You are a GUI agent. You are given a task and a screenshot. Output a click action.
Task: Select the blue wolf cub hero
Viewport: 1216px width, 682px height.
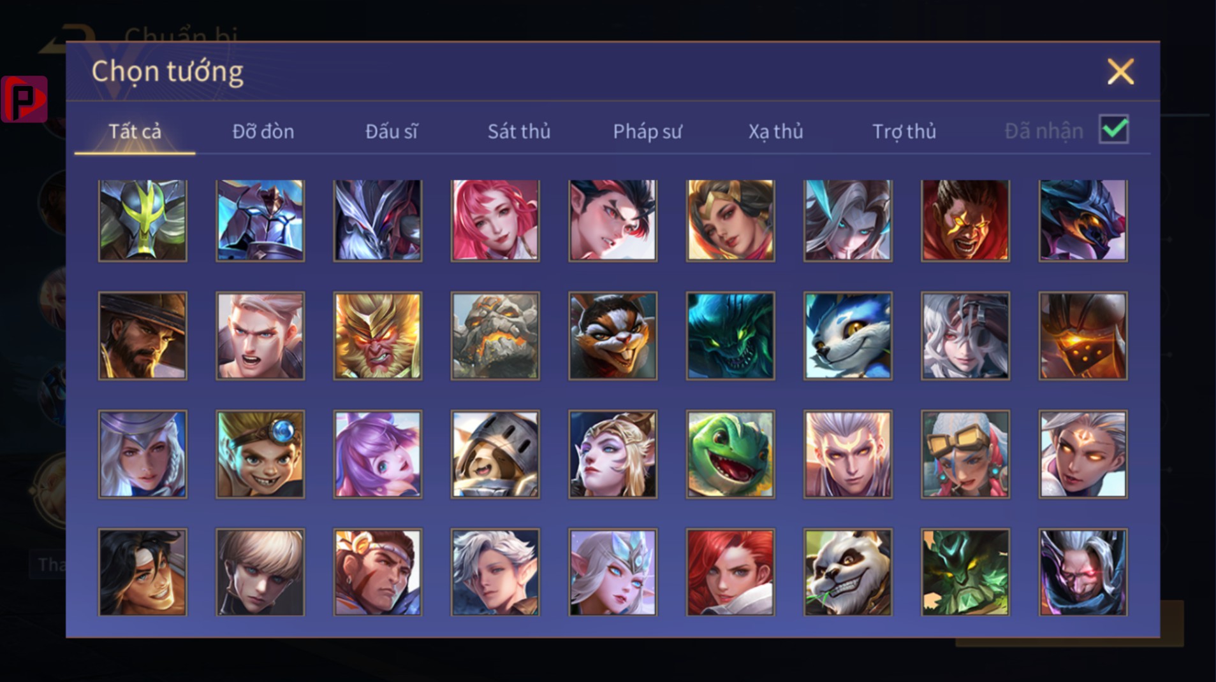point(847,336)
